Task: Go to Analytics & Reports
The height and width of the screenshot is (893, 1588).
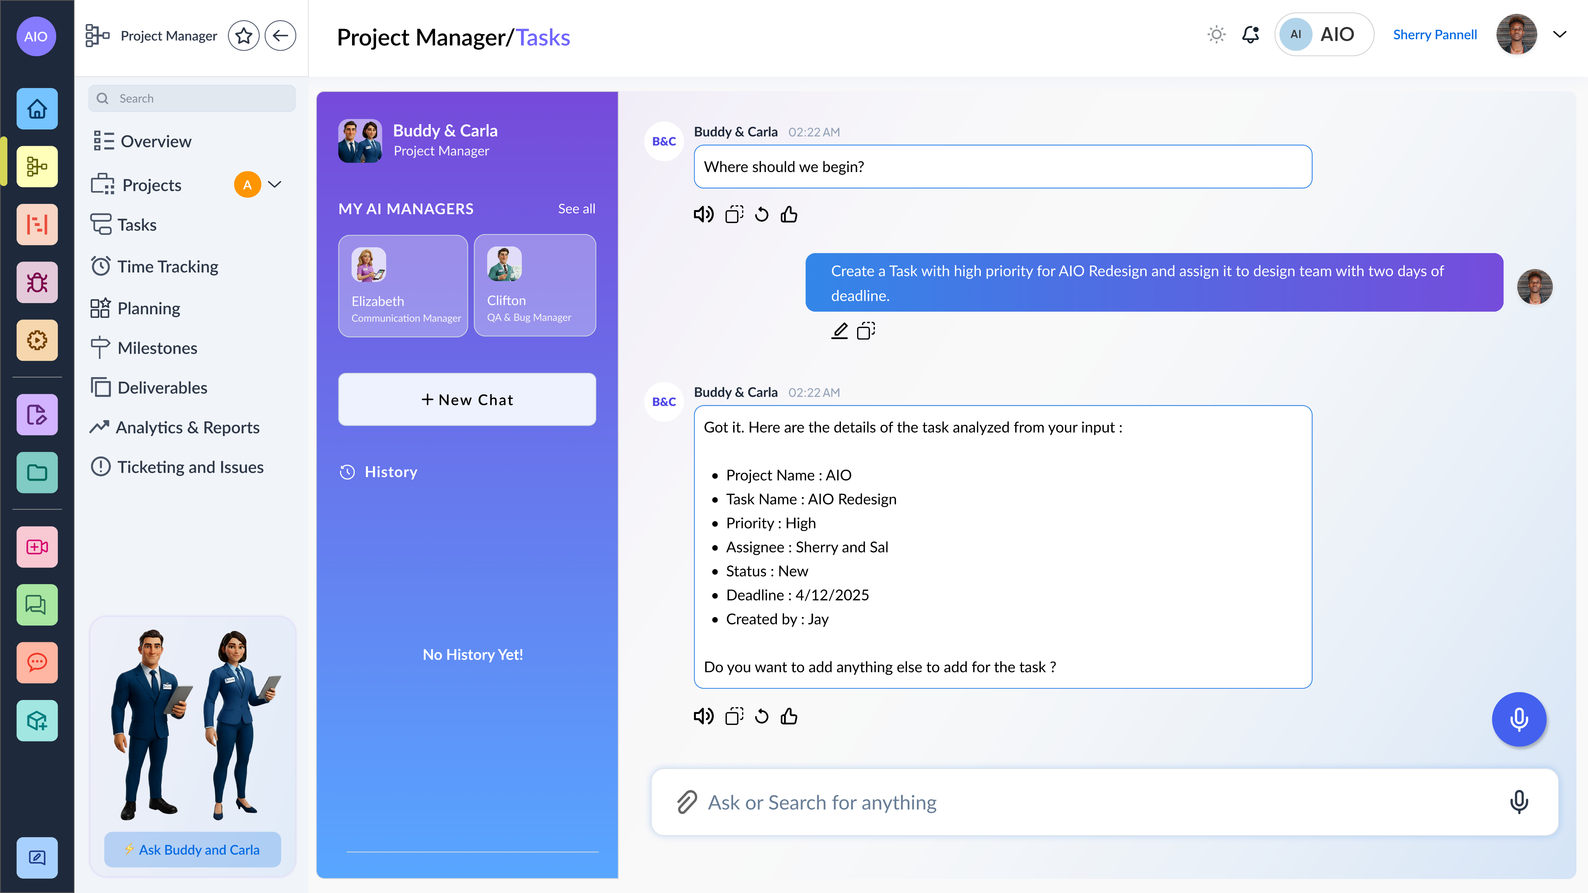Action: [x=187, y=427]
